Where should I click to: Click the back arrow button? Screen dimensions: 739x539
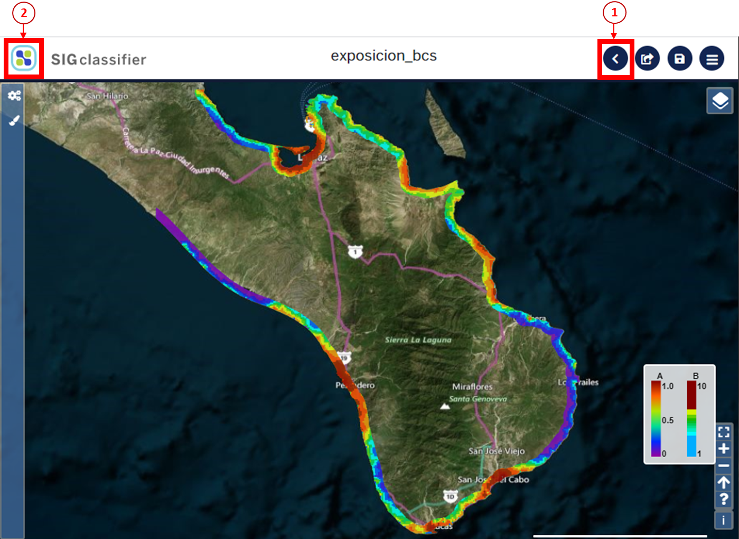(615, 59)
